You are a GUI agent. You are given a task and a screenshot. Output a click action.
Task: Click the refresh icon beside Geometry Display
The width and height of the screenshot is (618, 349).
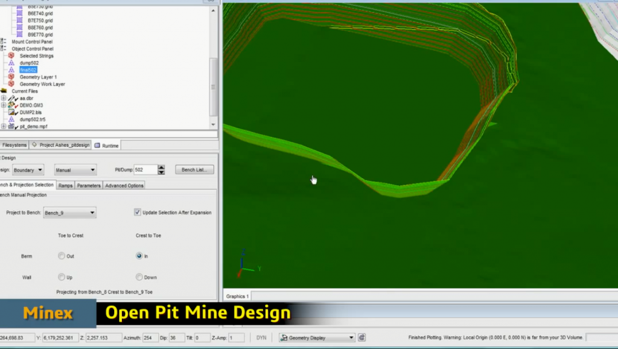tap(362, 338)
